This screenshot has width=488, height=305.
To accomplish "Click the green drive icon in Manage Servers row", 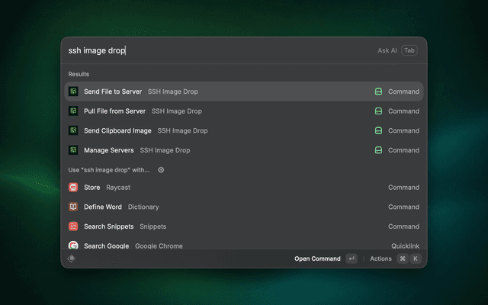I will pos(378,150).
